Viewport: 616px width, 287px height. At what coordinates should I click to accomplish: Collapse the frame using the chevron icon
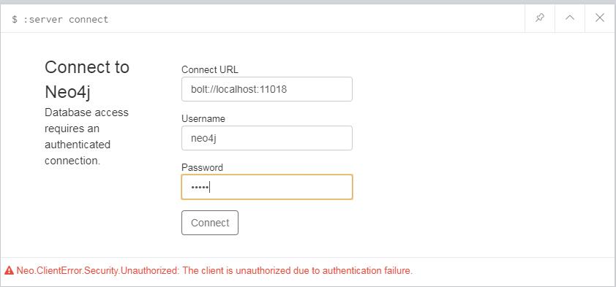pyautogui.click(x=570, y=18)
